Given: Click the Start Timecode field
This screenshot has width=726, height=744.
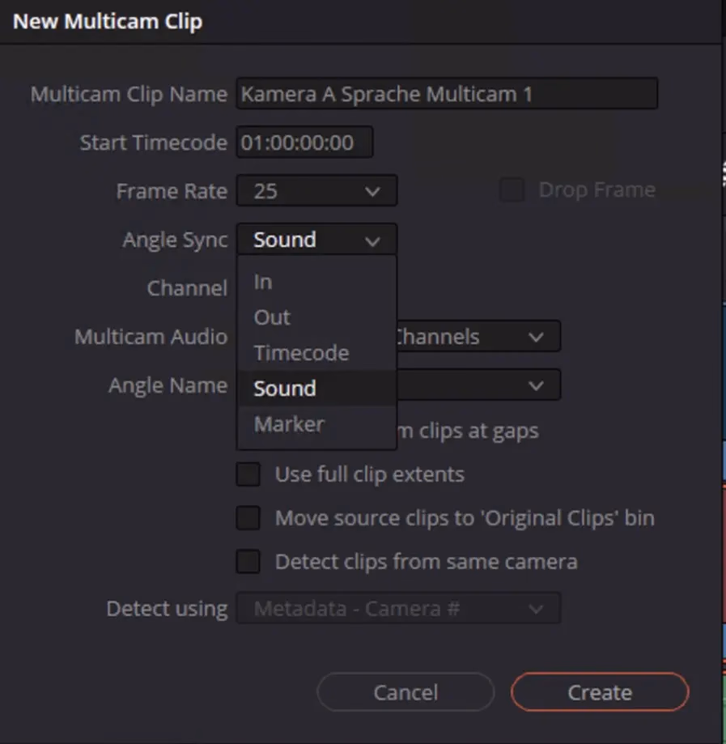Looking at the screenshot, I should 304,142.
